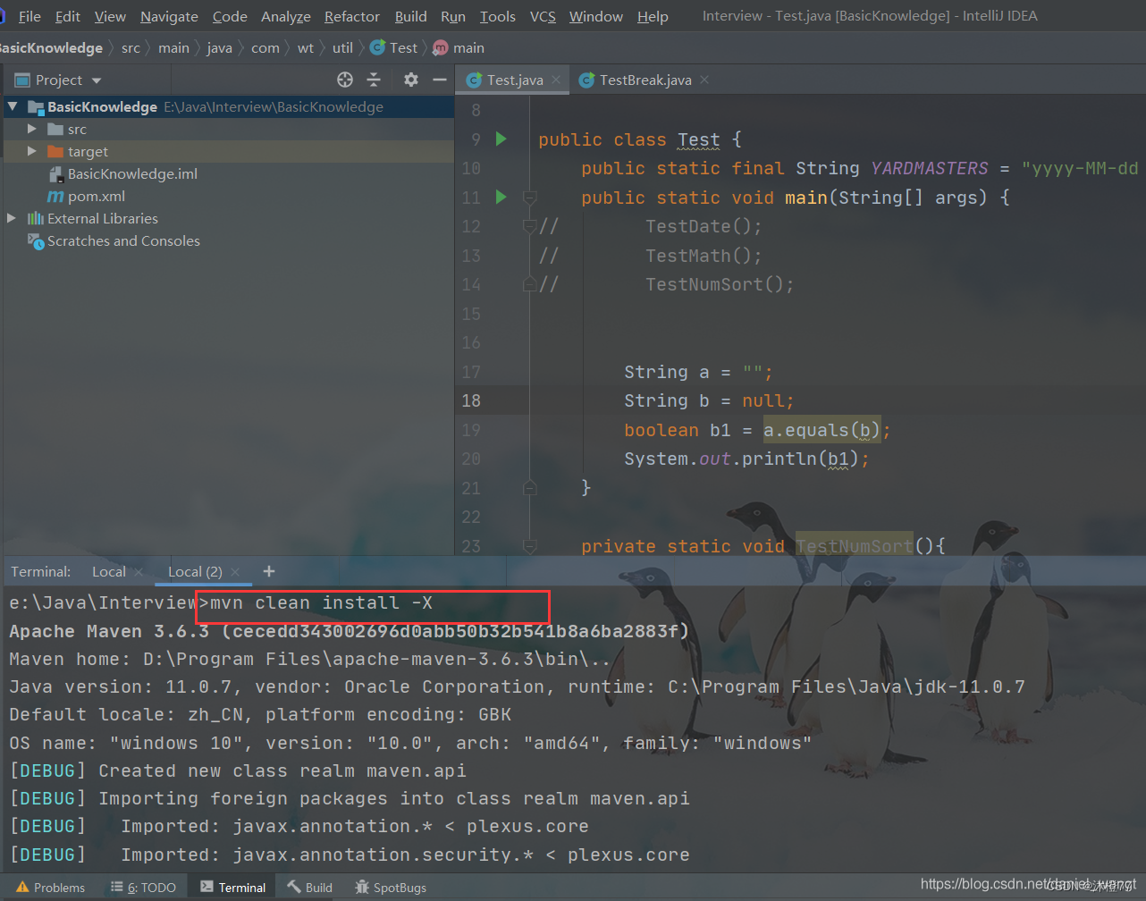The width and height of the screenshot is (1146, 901).
Task: Click the mvn clean install -X command text
Action: click(322, 603)
